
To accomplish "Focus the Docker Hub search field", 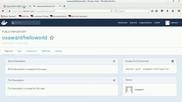I will 26,23.
